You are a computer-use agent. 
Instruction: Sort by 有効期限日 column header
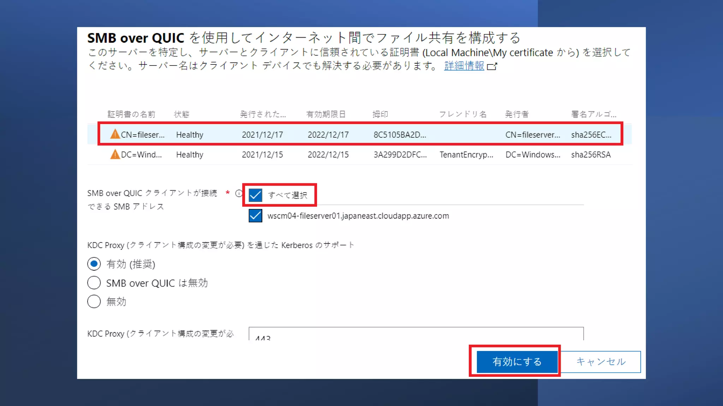click(325, 114)
